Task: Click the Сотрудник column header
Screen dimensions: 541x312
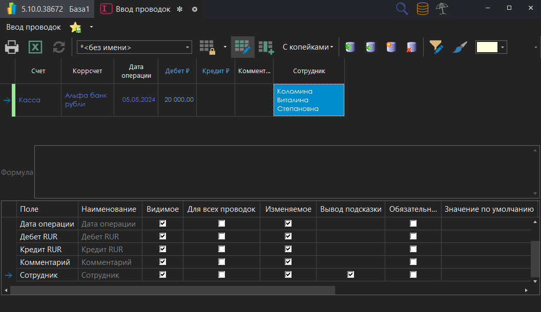Action: tap(309, 71)
